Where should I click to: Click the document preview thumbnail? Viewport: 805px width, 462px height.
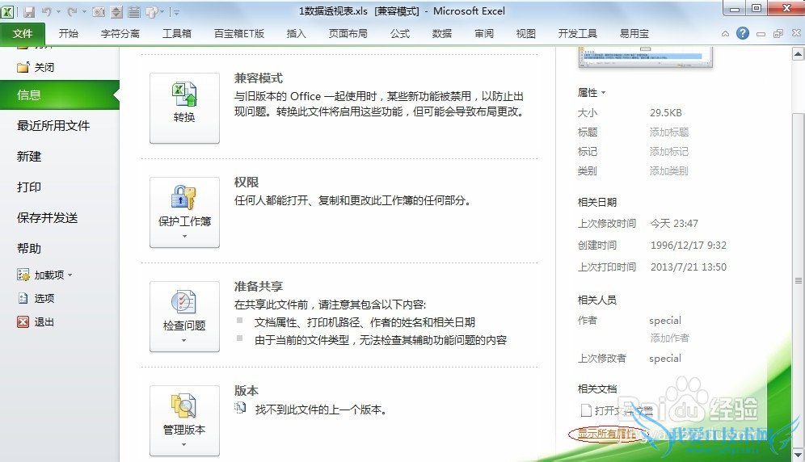(x=645, y=57)
